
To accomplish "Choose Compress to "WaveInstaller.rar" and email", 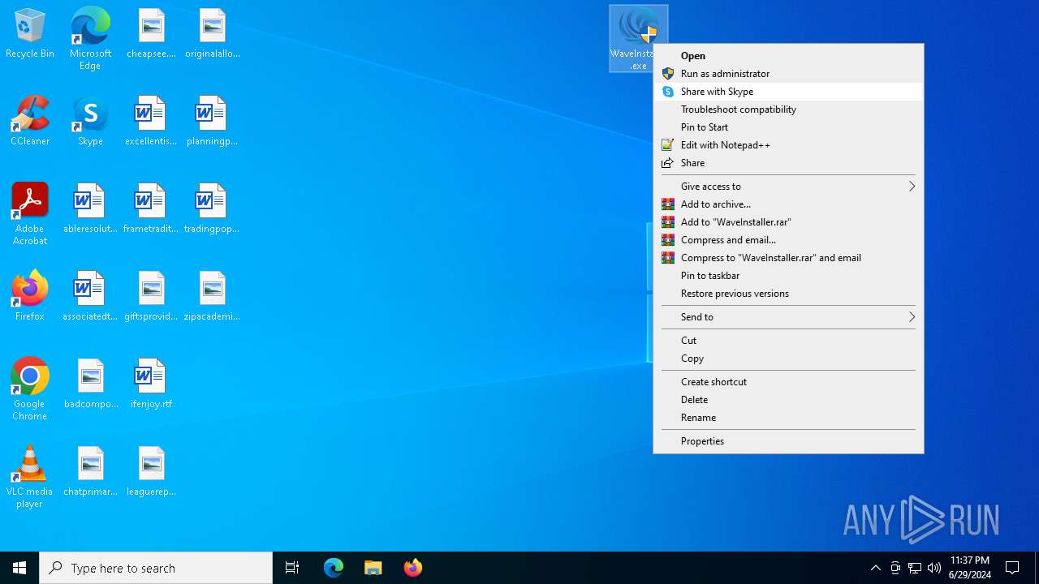I will click(x=788, y=258).
